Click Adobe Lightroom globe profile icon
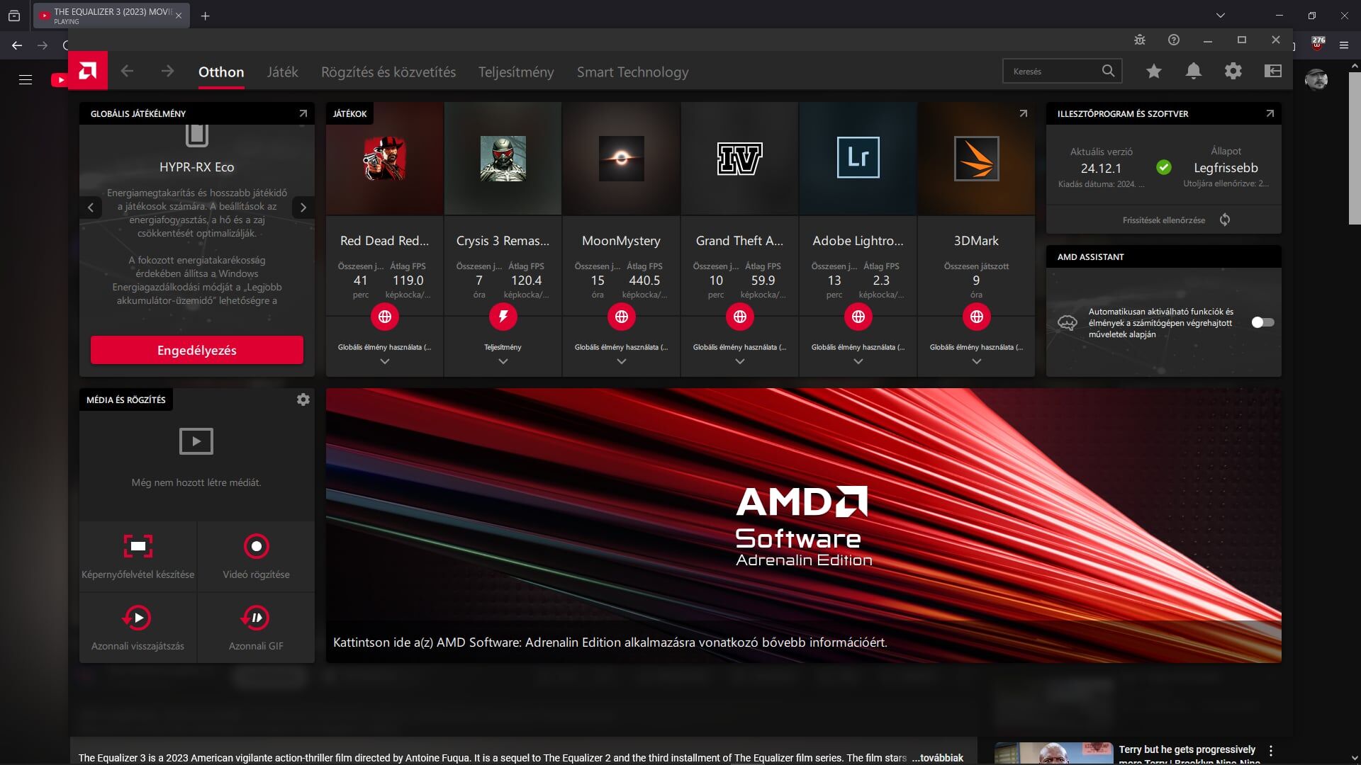This screenshot has height=765, width=1361. [x=858, y=317]
